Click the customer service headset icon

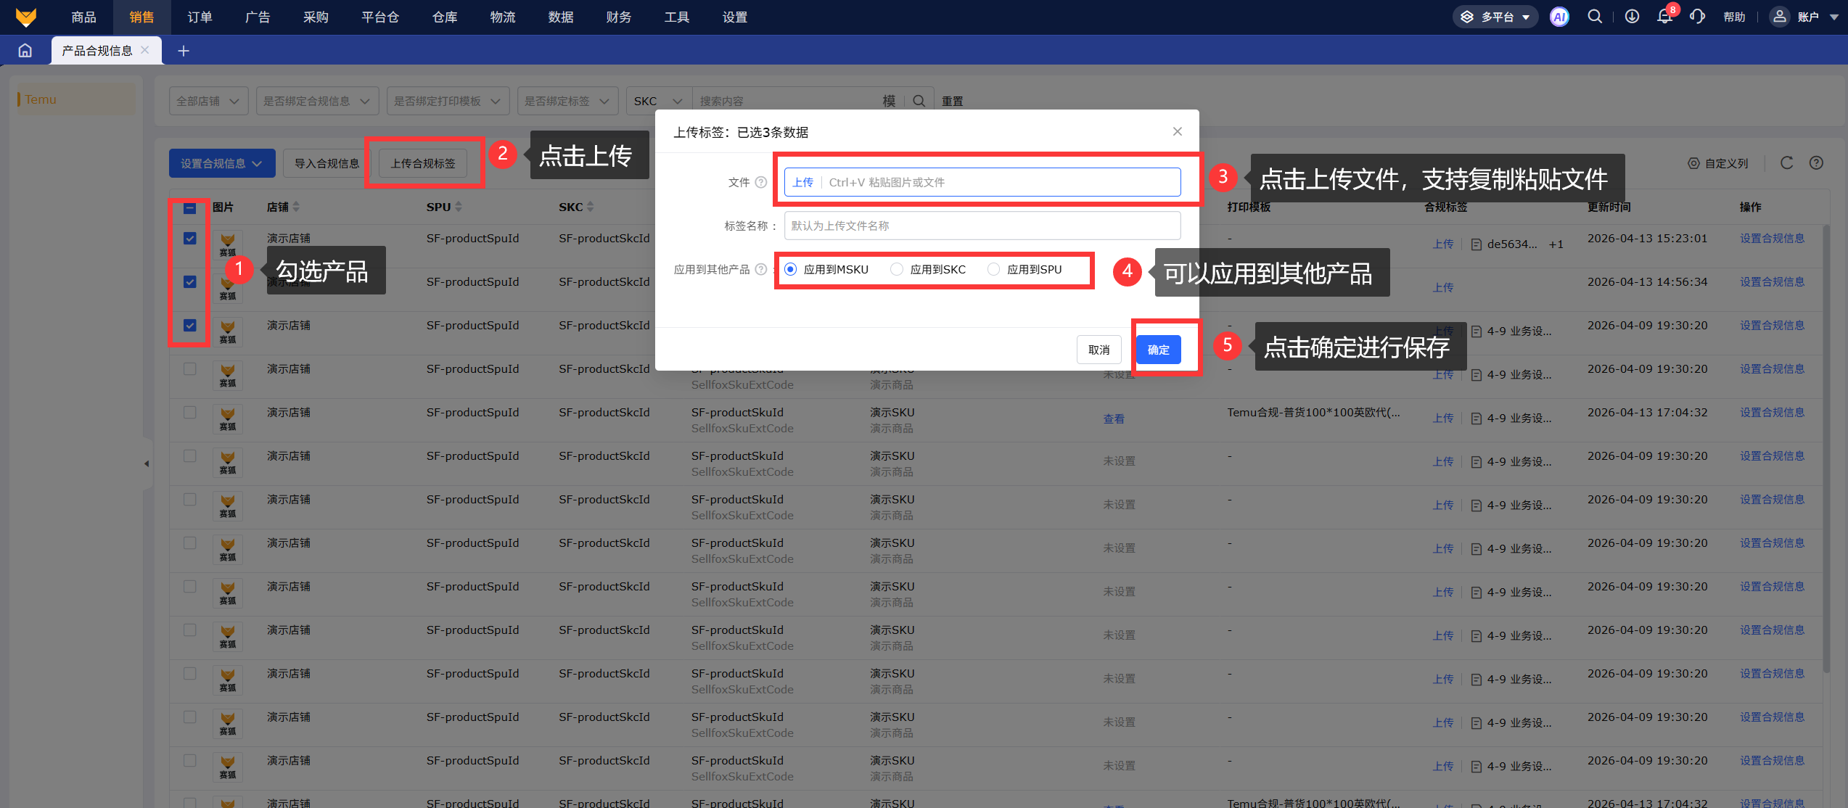pos(1697,17)
